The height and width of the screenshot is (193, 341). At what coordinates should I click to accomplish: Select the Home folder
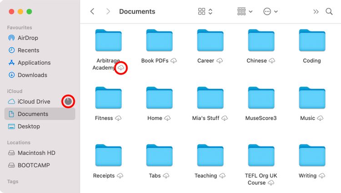(159, 98)
